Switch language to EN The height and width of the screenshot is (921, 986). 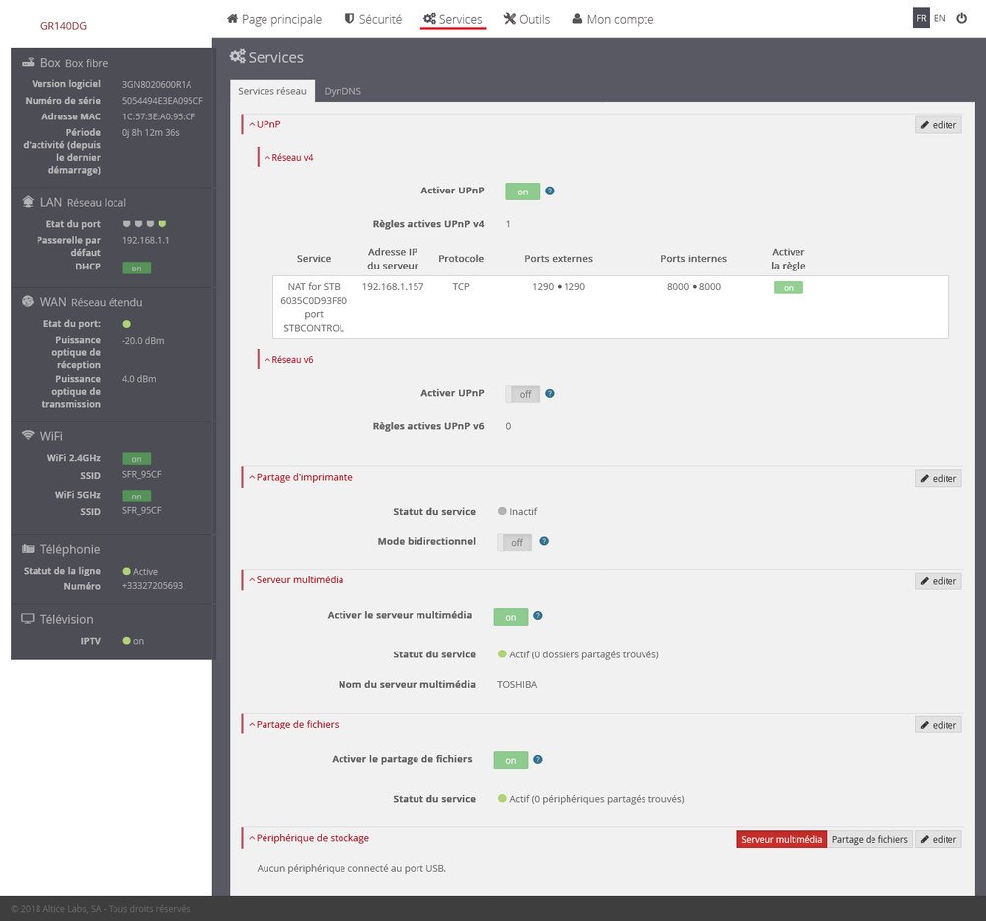(x=939, y=17)
